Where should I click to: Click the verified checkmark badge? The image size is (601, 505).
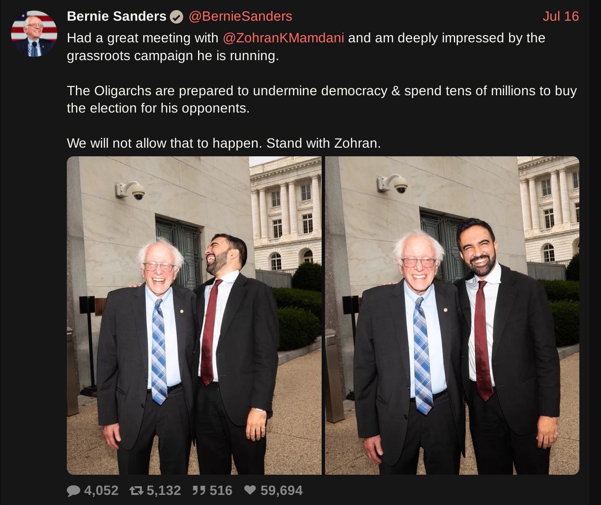176,17
